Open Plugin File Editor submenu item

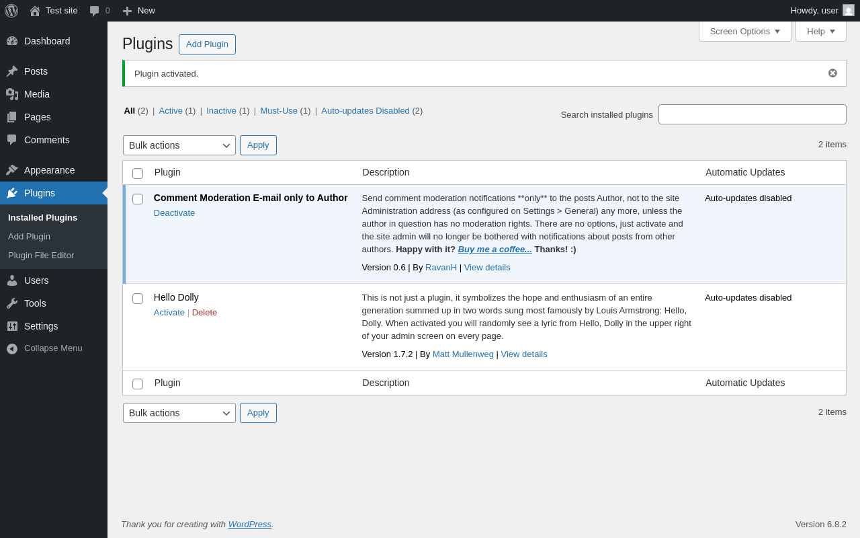pos(41,256)
